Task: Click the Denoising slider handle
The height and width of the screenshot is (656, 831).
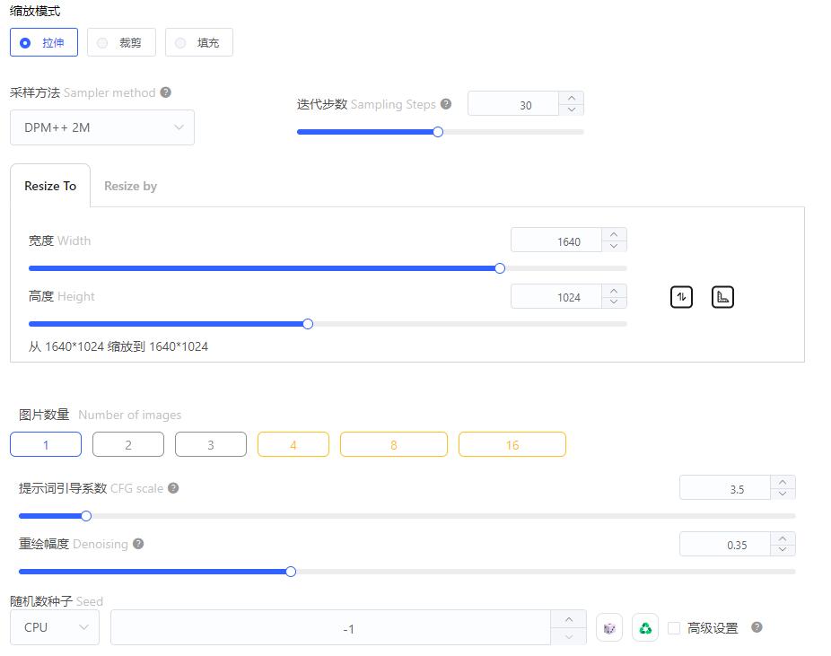Action: pyautogui.click(x=291, y=572)
